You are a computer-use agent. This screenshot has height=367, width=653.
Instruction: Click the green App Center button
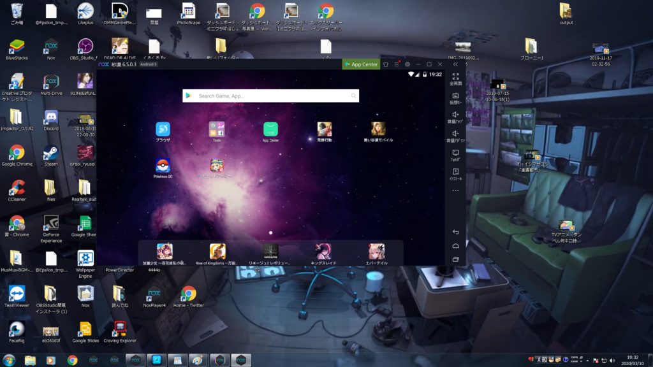click(360, 64)
